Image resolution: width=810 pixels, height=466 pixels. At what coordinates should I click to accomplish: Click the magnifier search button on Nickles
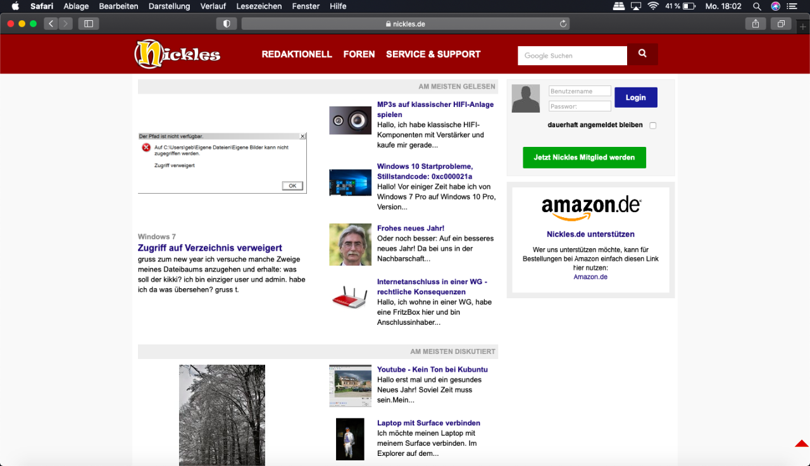coord(642,54)
